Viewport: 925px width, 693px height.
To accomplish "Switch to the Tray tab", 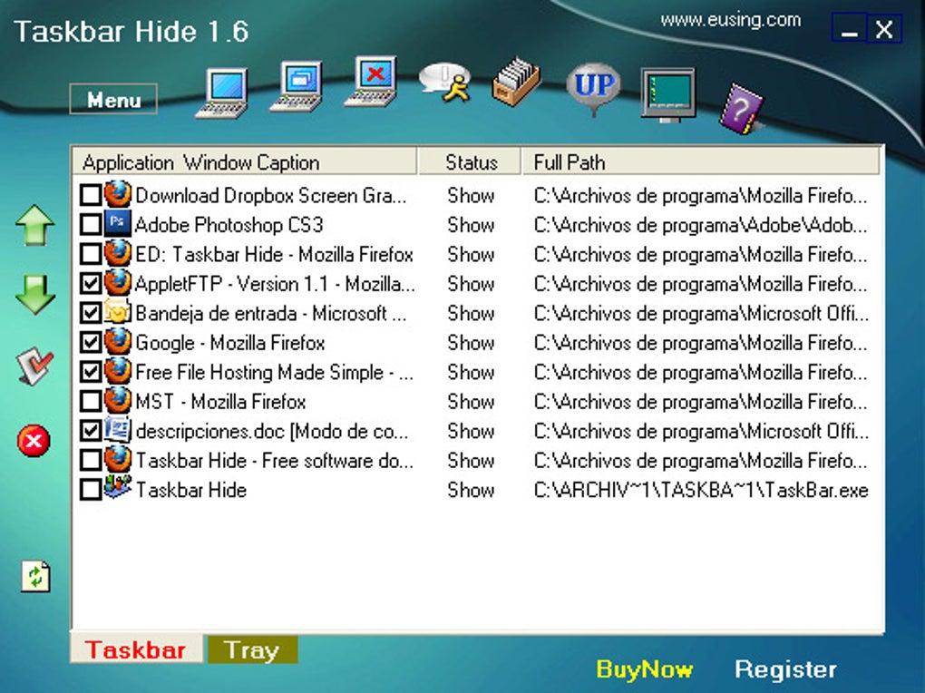I will coord(252,649).
